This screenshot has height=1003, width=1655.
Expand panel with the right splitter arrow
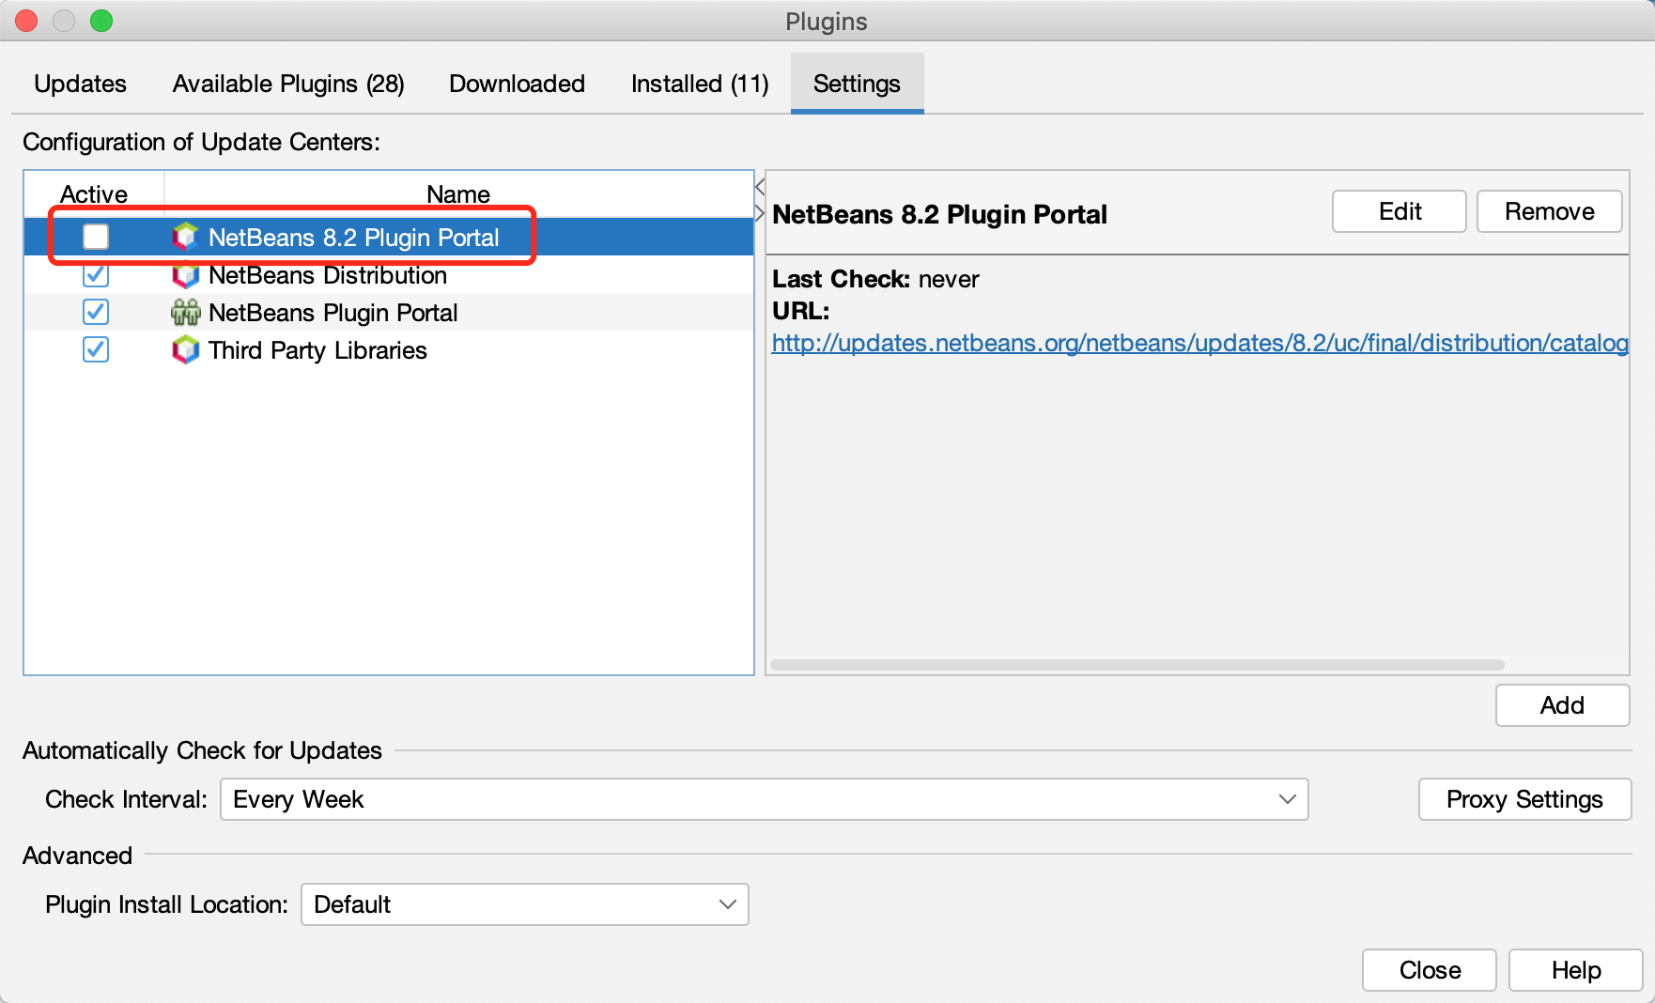coord(760,213)
